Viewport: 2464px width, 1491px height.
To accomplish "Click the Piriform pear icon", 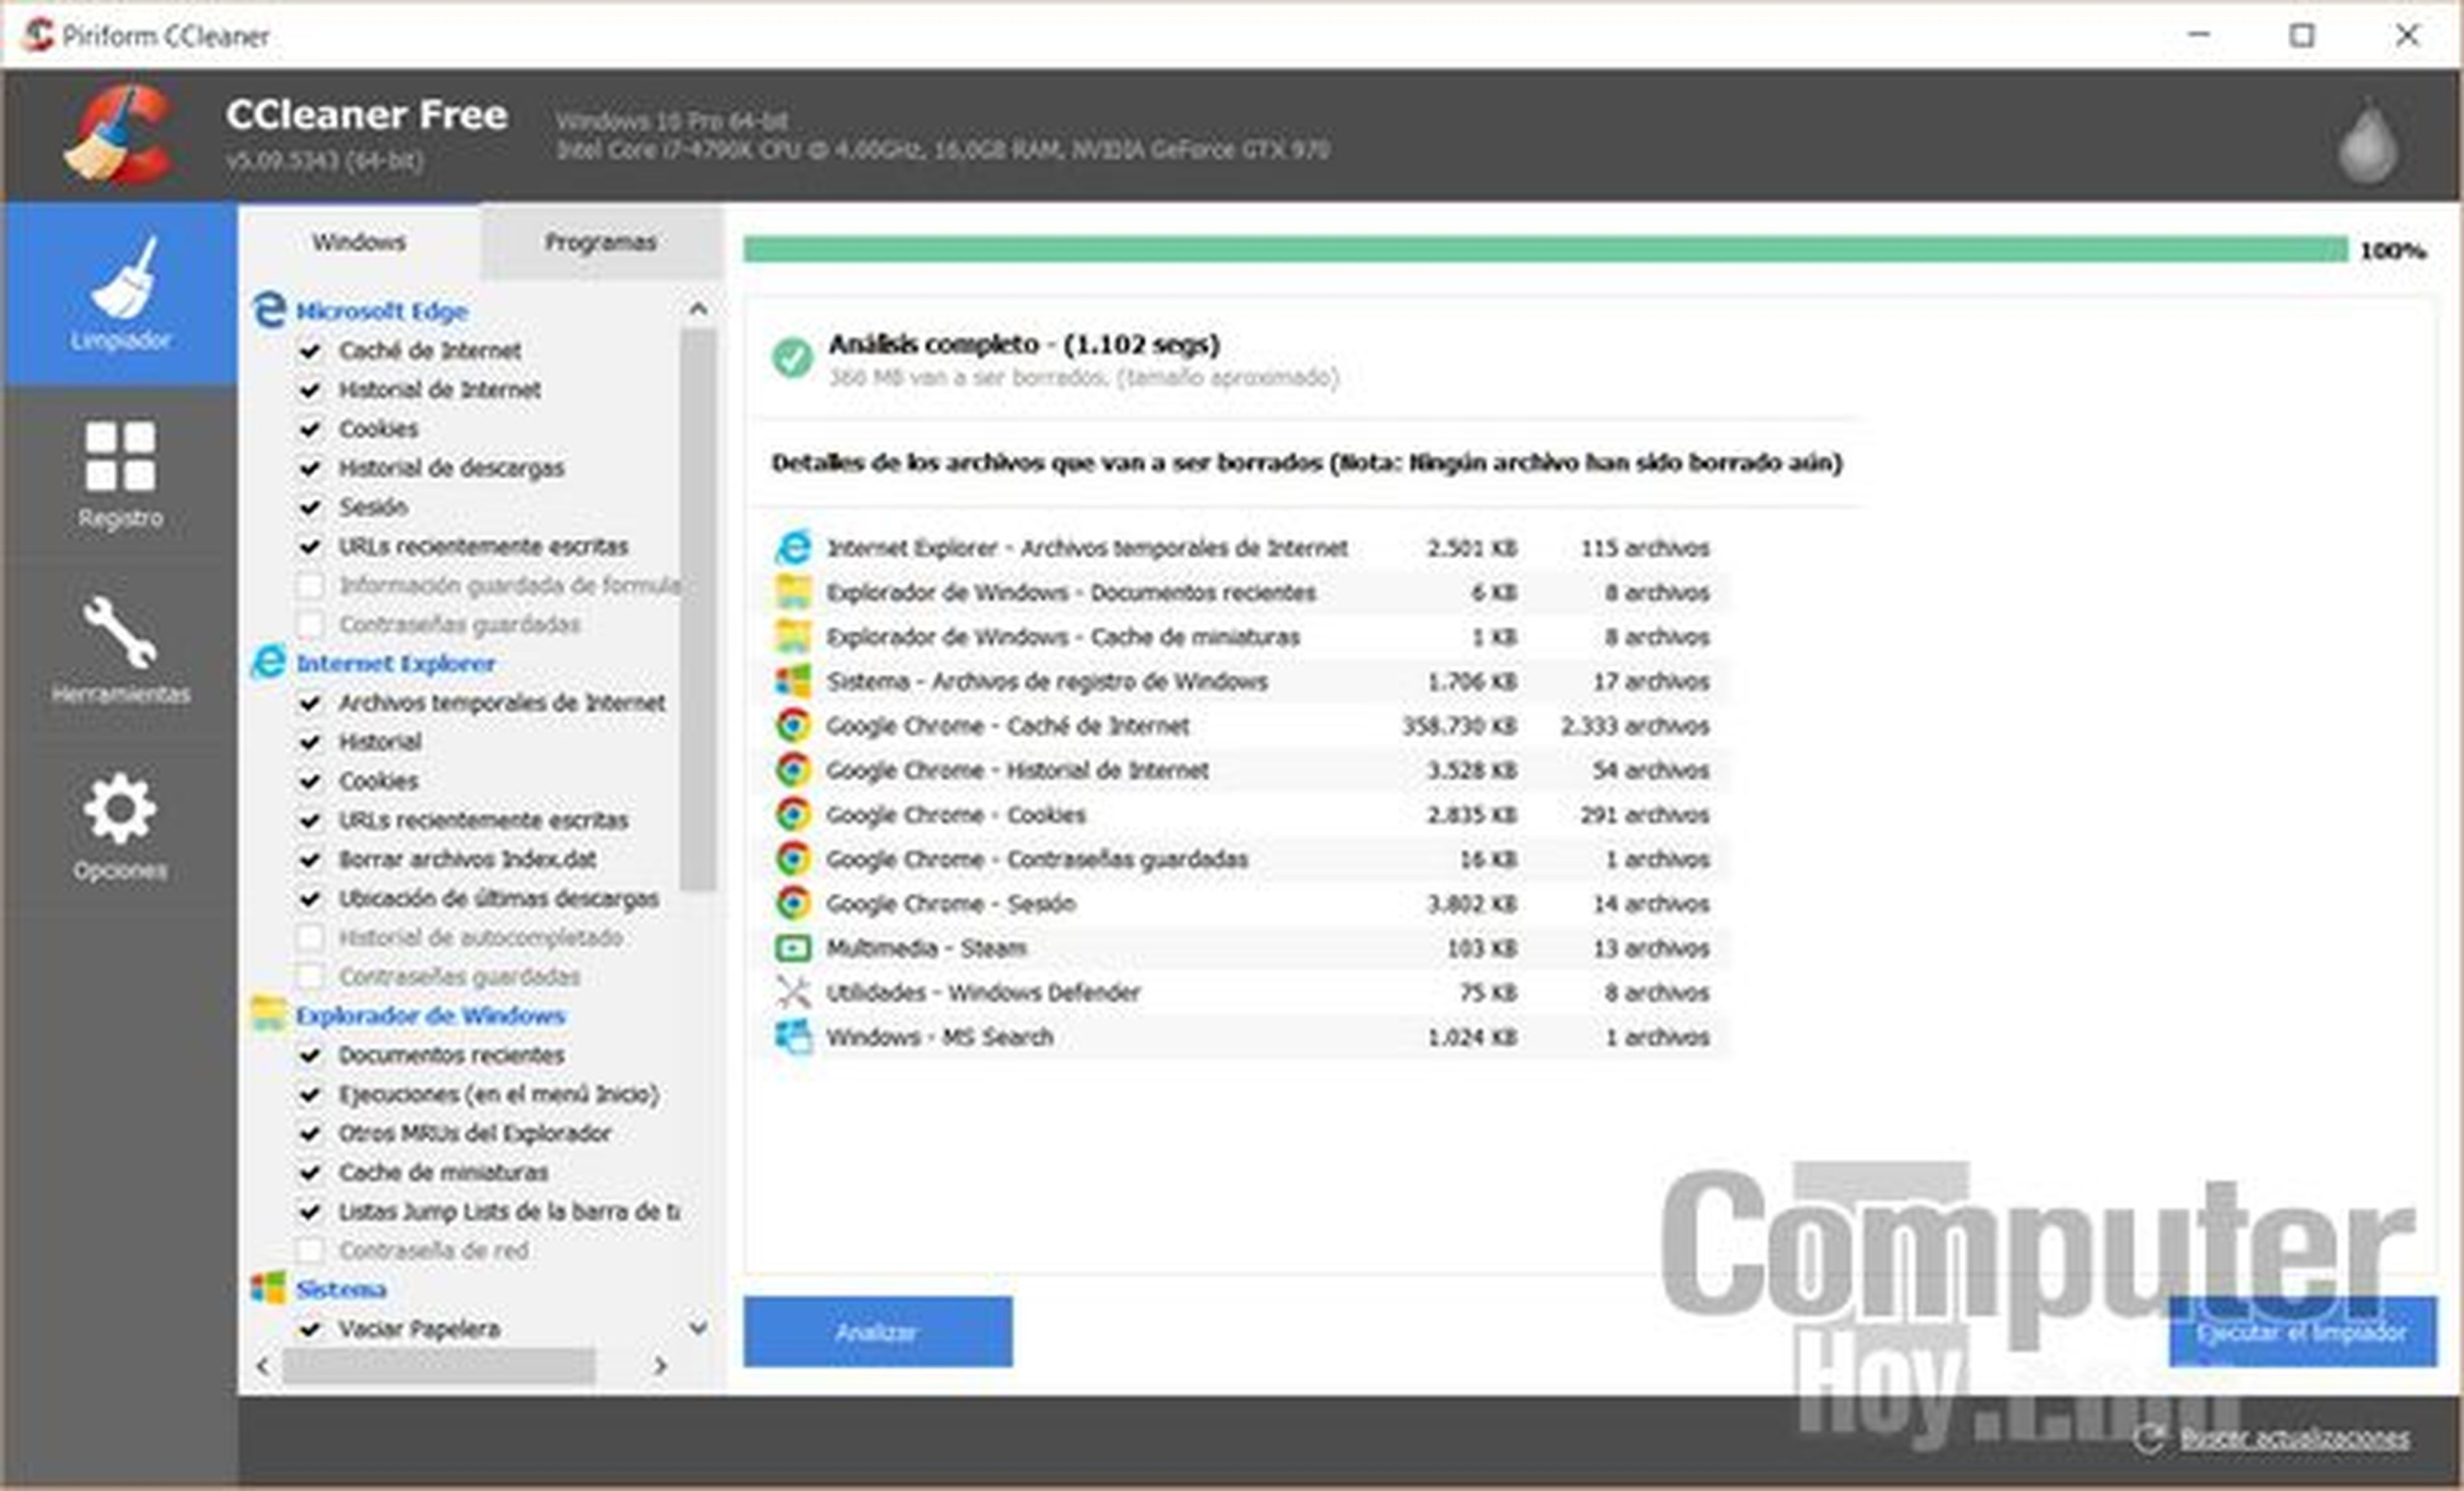I will click(x=2368, y=141).
